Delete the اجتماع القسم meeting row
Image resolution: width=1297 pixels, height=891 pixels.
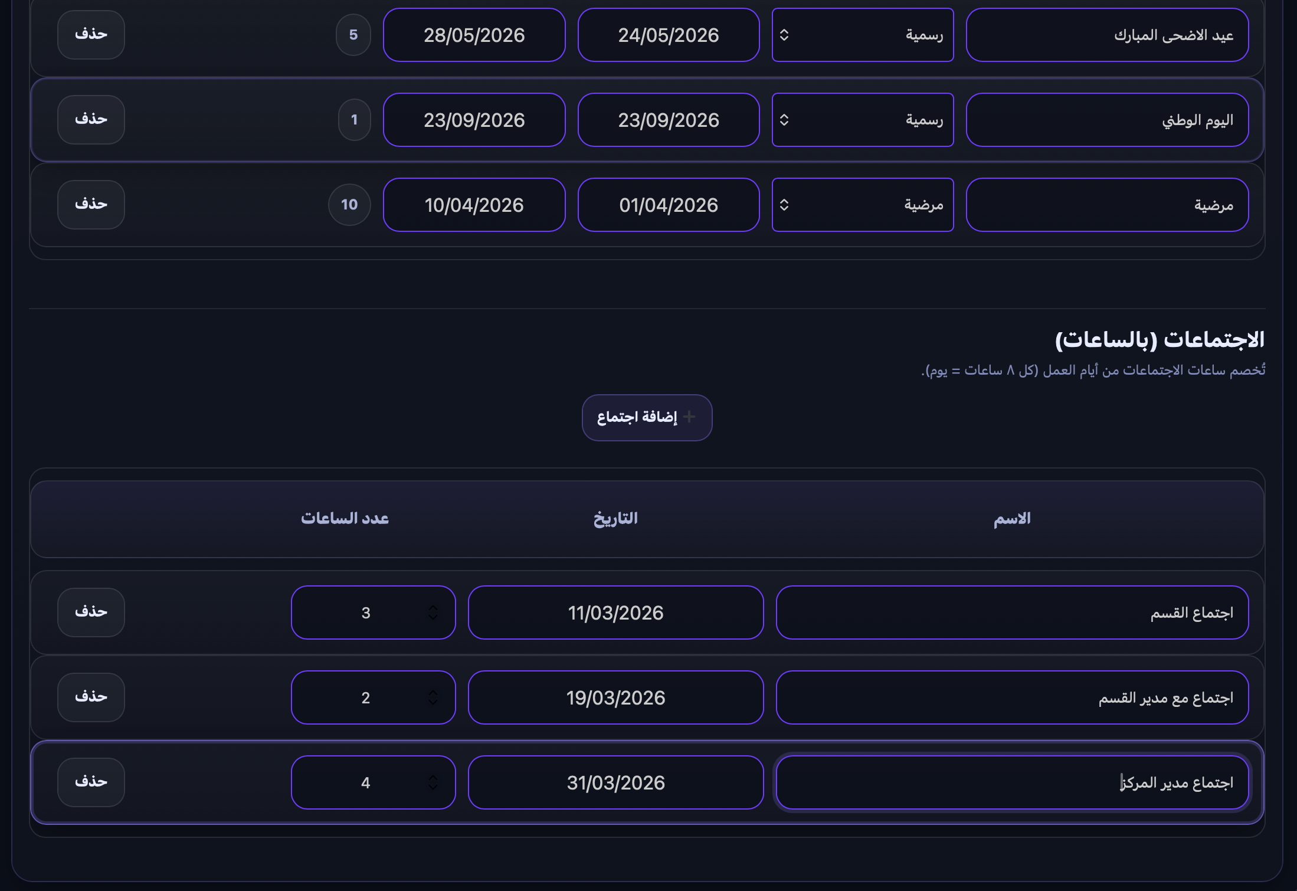91,612
